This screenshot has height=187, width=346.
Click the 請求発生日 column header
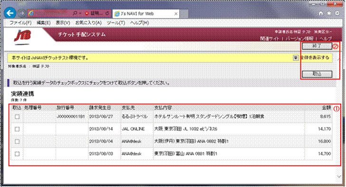click(x=100, y=108)
